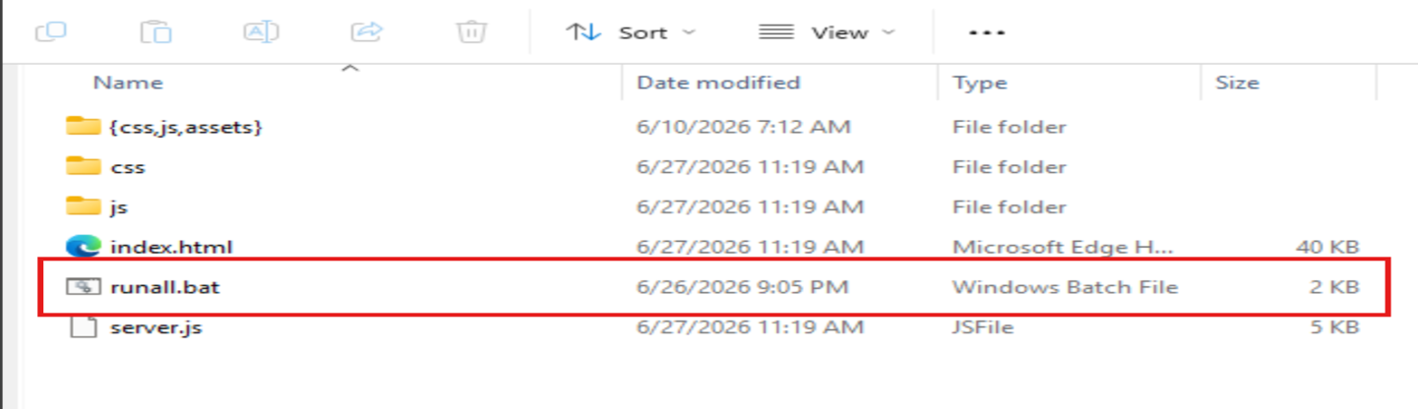This screenshot has width=1418, height=409.
Task: Select the index.html file name
Action: pyautogui.click(x=171, y=247)
